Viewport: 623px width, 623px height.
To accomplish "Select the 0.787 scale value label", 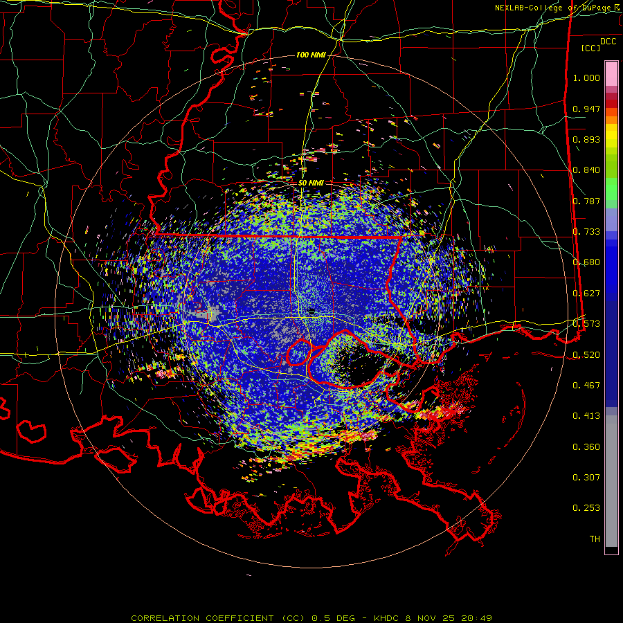I will 586,201.
